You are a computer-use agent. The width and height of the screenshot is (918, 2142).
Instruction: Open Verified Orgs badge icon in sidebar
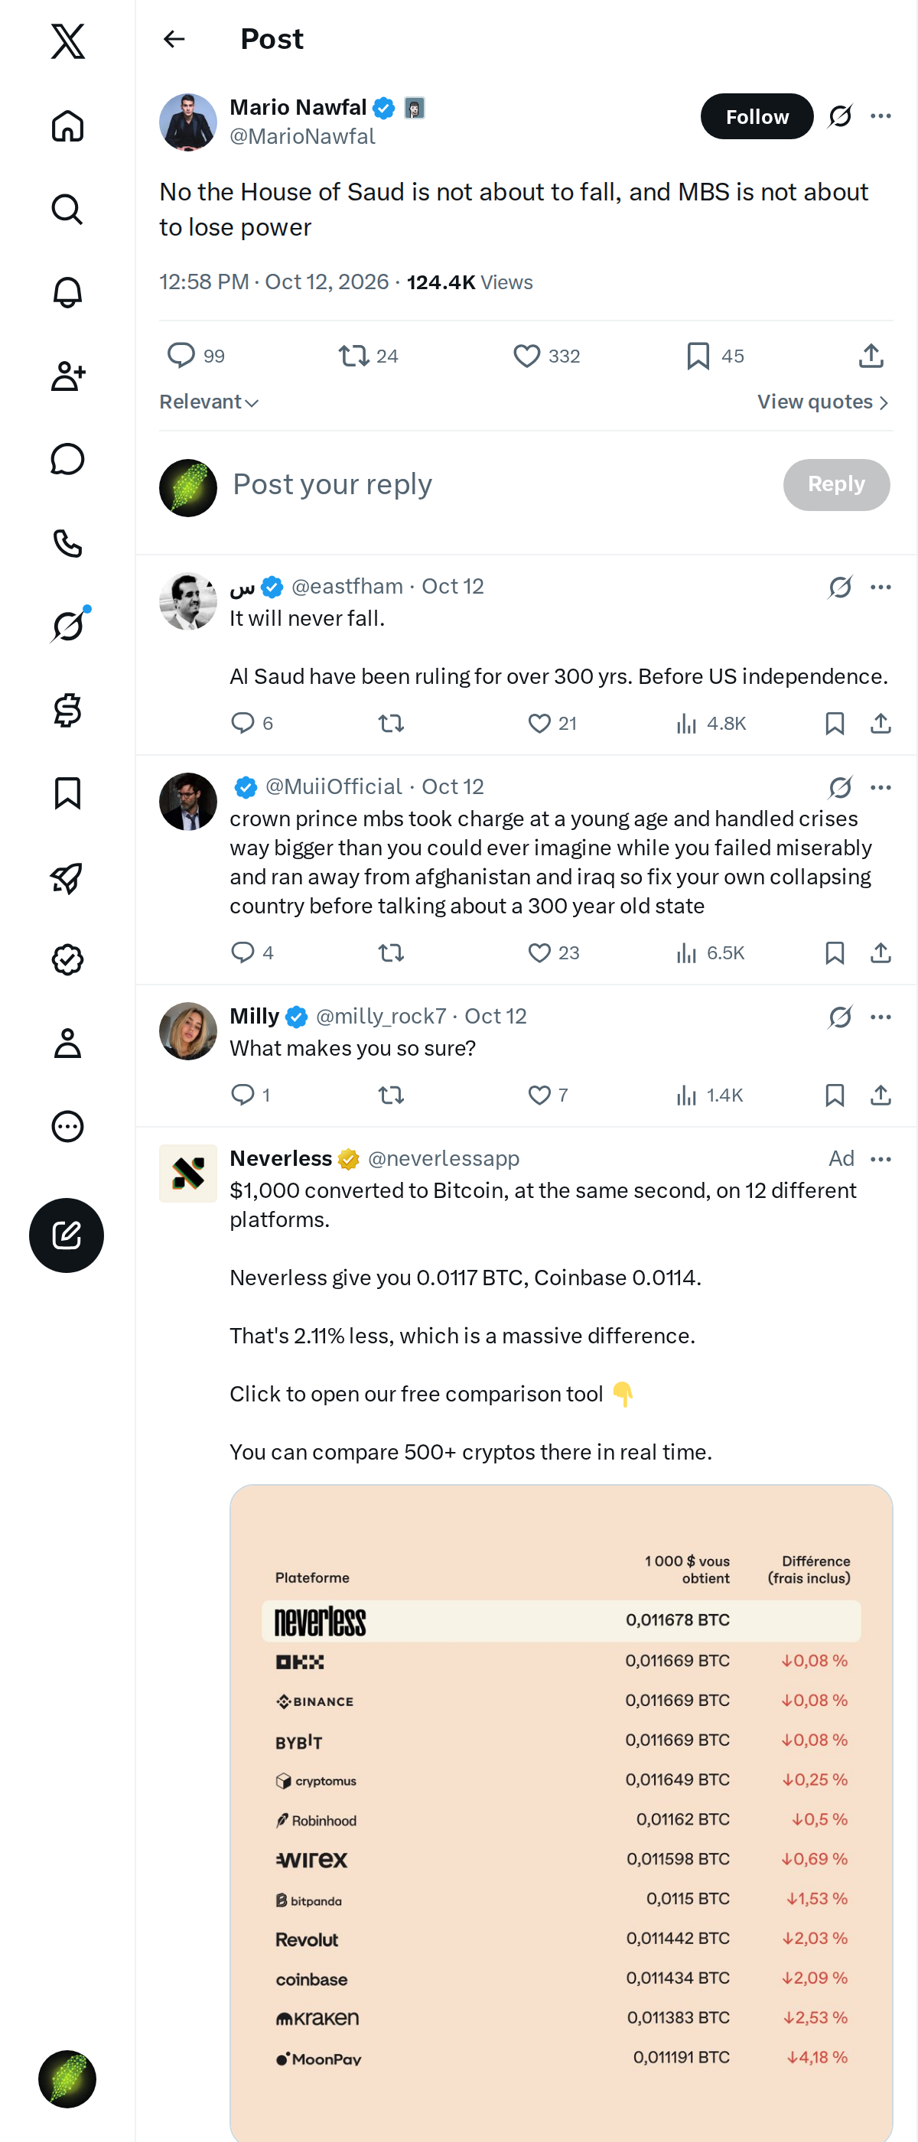point(67,959)
